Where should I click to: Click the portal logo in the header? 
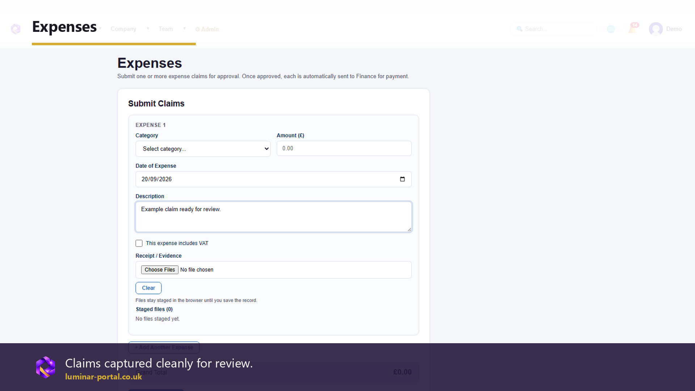click(16, 29)
